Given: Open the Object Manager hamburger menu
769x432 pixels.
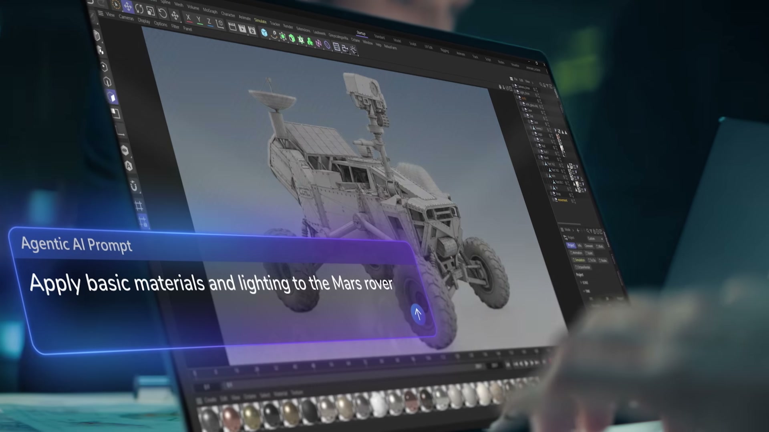Looking at the screenshot, I should [x=511, y=79].
